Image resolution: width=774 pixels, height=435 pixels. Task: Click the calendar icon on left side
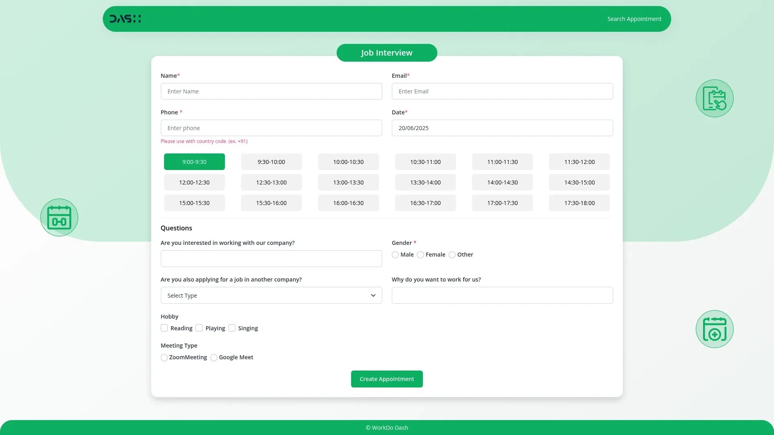(59, 217)
